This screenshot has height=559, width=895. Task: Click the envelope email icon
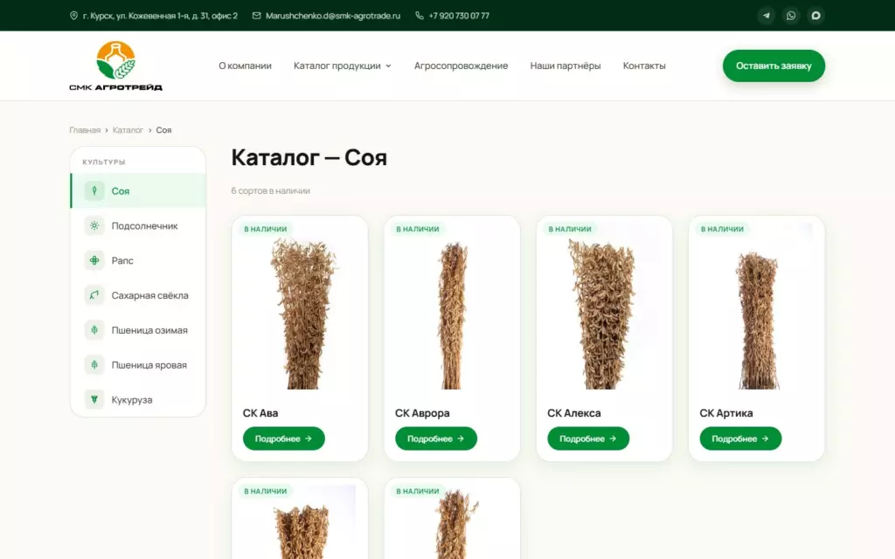point(257,16)
